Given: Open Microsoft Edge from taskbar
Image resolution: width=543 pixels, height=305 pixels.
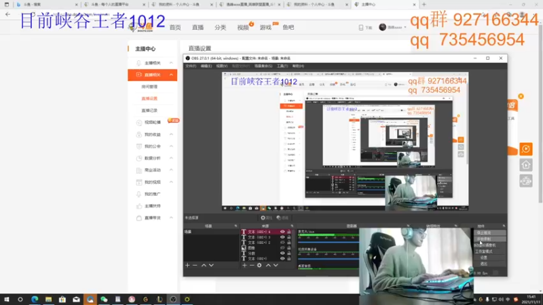Looking at the screenshot, I should pos(35,299).
